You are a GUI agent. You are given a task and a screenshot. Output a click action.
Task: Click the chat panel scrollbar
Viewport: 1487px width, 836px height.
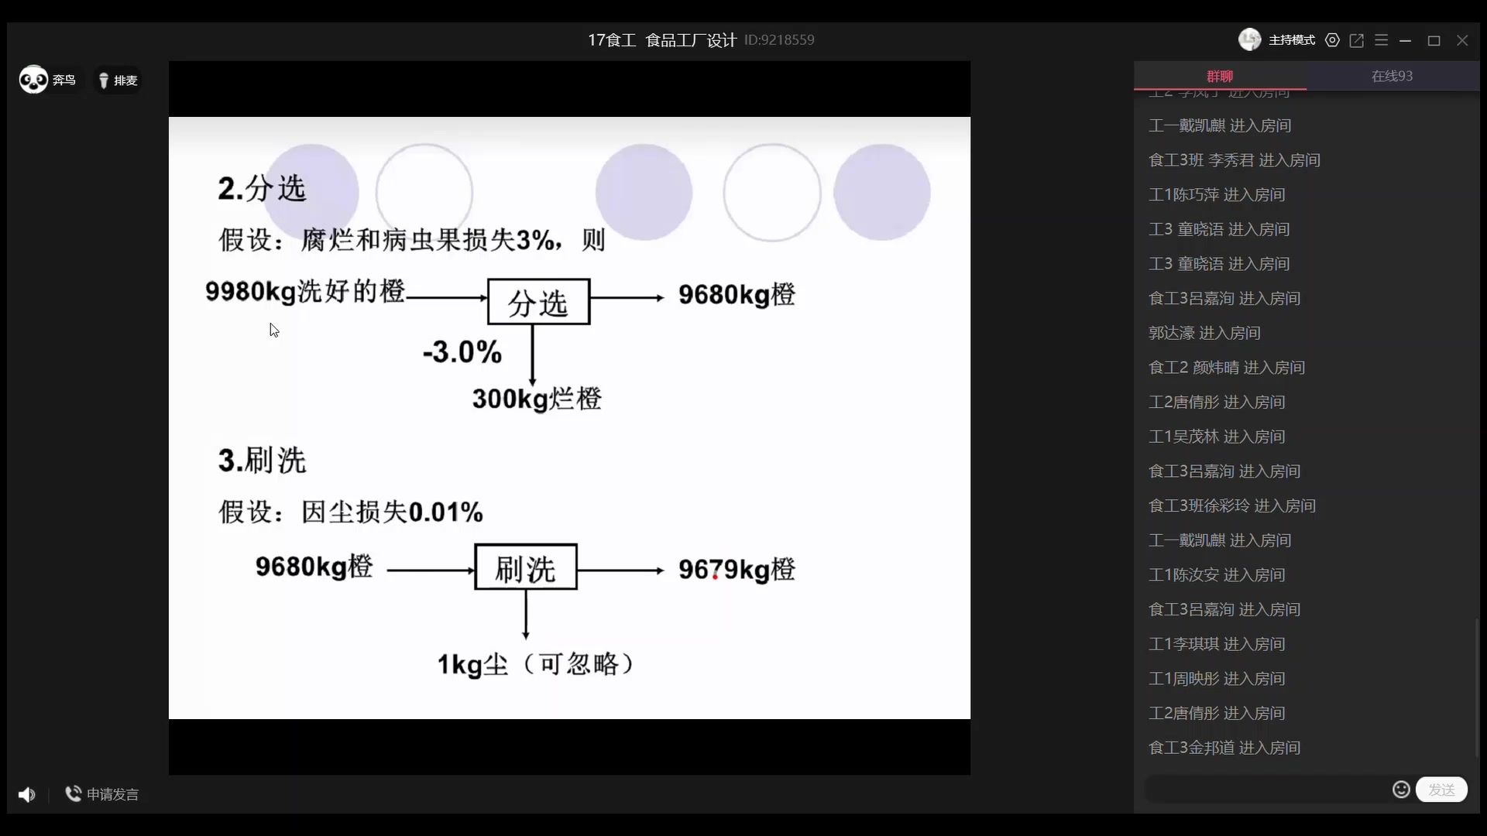click(x=1476, y=687)
